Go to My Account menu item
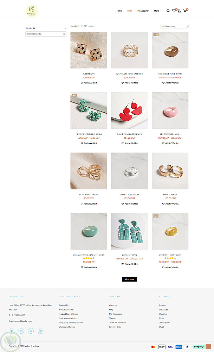Screen dimensions: 214x352 (143, 11)
